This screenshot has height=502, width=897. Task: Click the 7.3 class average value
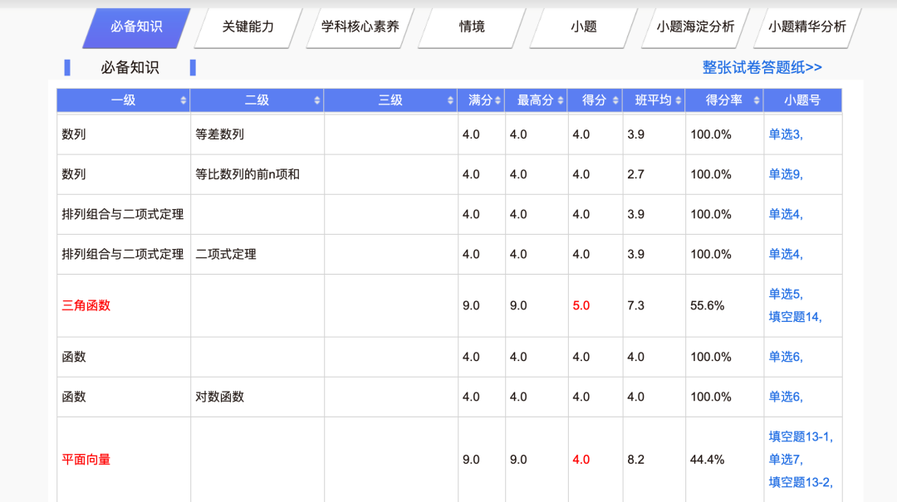635,306
